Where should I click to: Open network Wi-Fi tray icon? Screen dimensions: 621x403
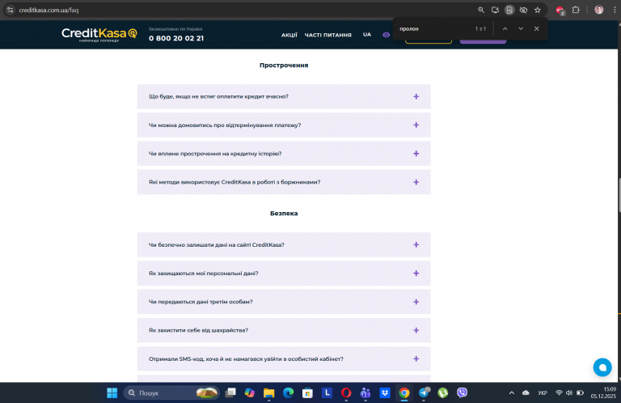click(x=559, y=392)
